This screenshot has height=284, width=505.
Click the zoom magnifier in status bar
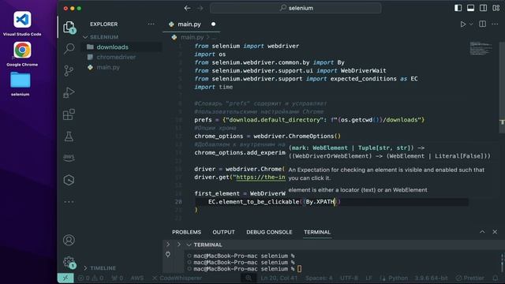(x=249, y=278)
